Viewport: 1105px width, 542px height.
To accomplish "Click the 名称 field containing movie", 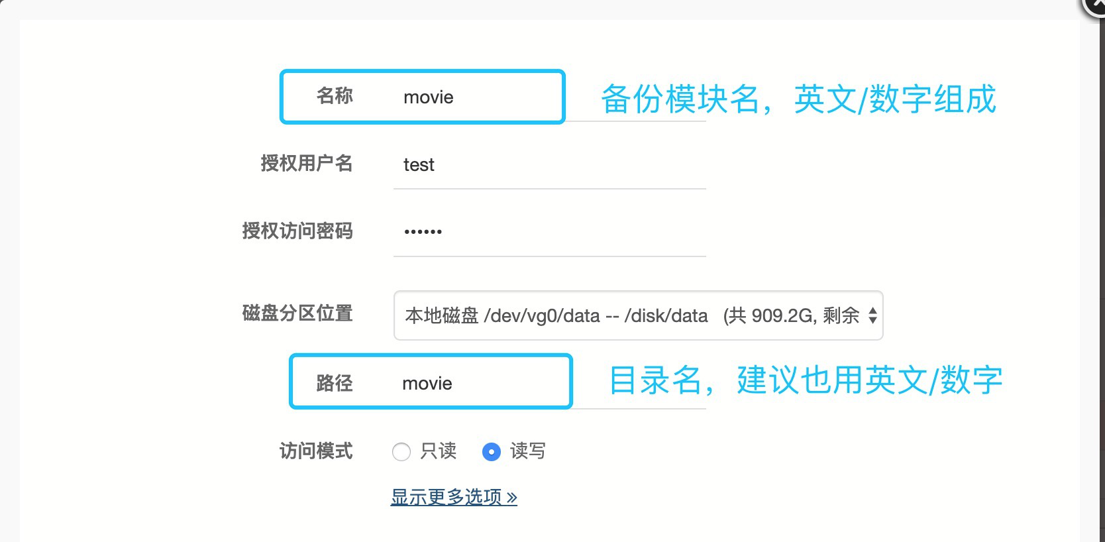I will click(477, 97).
